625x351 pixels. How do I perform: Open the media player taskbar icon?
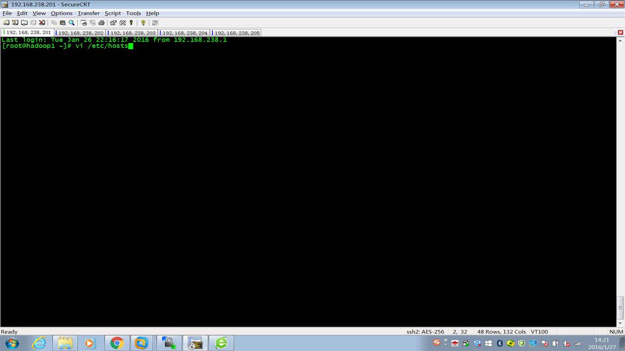pos(90,343)
